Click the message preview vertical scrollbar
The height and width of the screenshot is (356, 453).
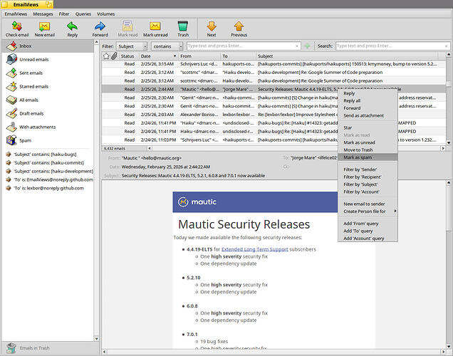pyautogui.click(x=449, y=264)
